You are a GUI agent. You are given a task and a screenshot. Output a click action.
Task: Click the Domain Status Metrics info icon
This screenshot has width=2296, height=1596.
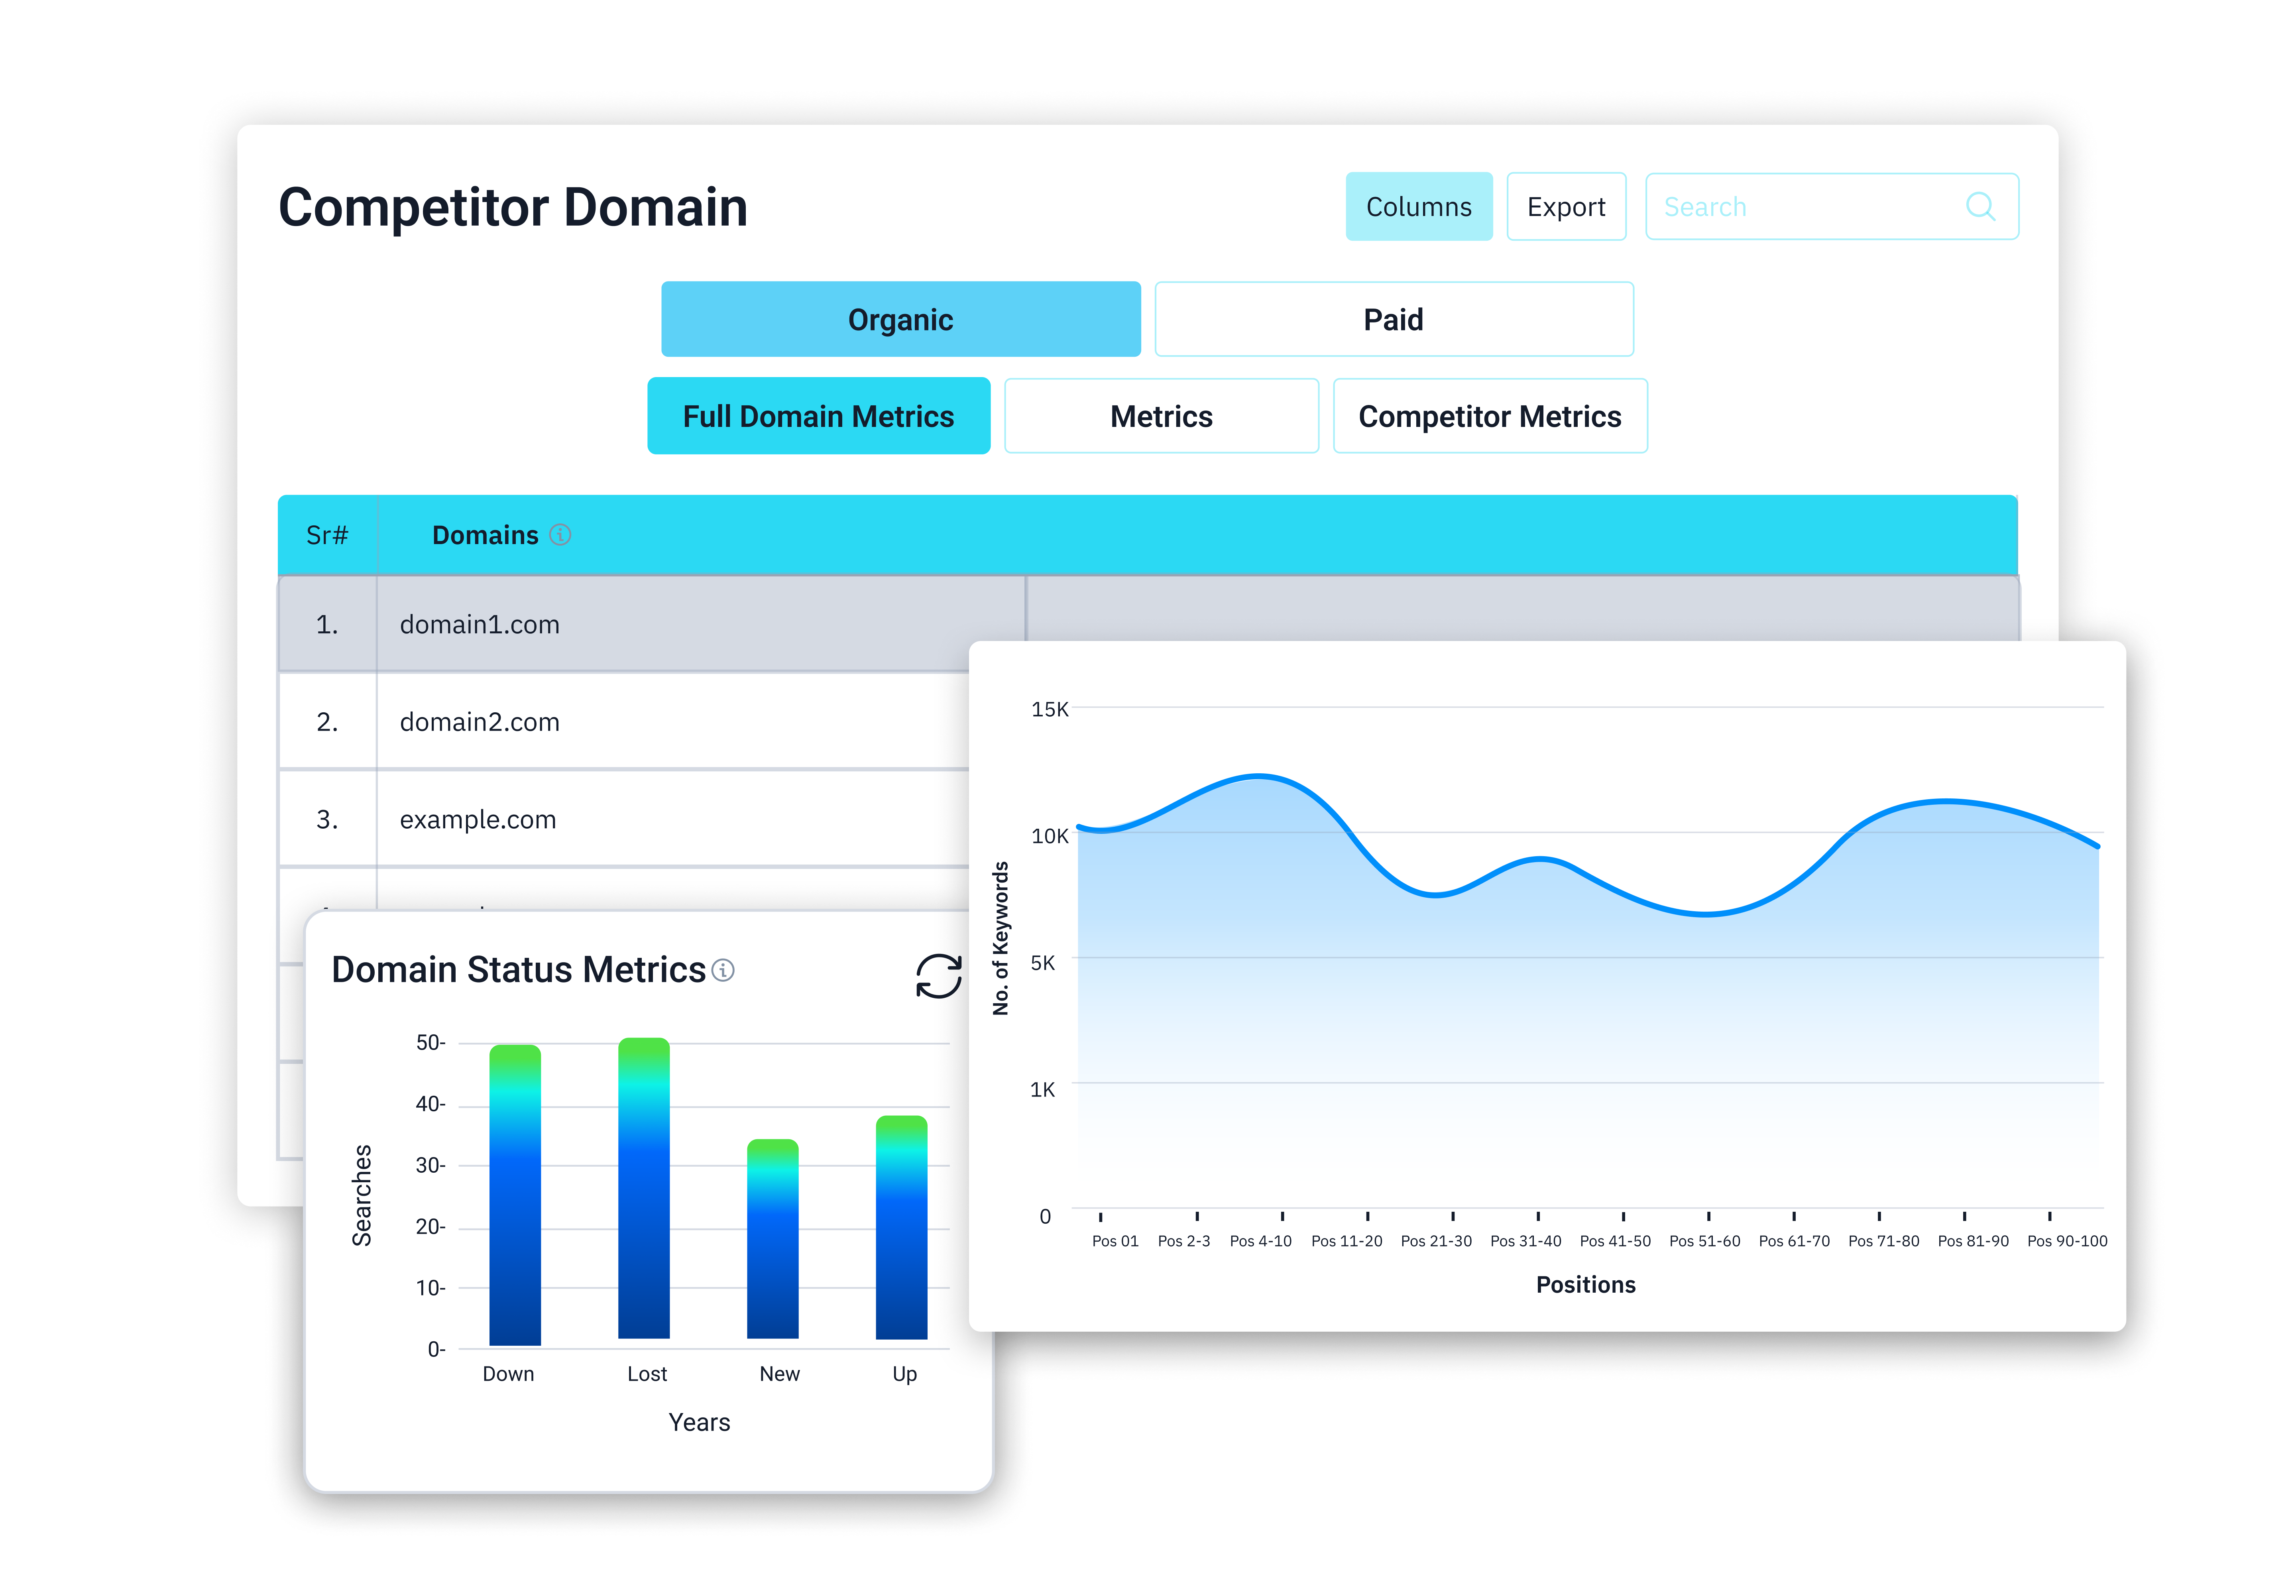coord(723,970)
